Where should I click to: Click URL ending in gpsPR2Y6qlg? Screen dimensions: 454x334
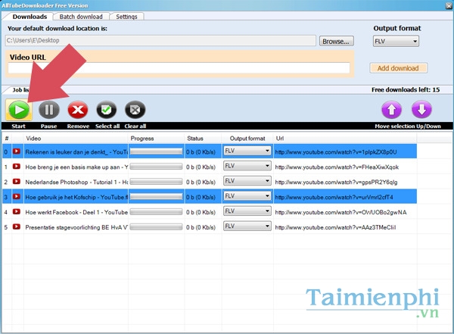pos(336,182)
